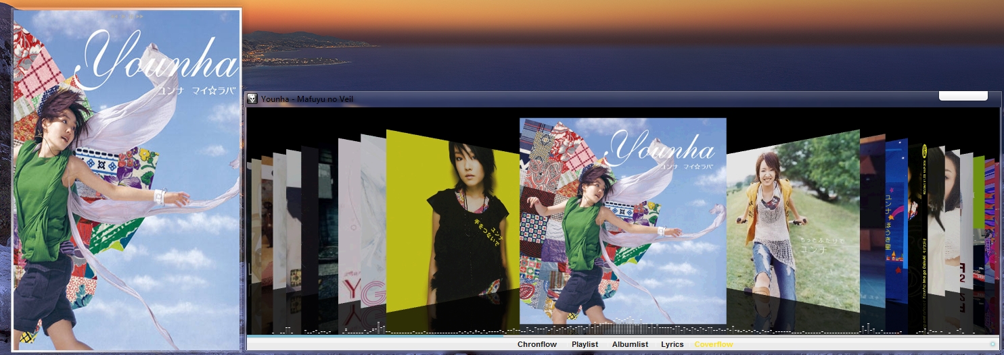Viewport: 1004px width, 355px height.
Task: Select the lime green cover on the right
Action: 979,192
